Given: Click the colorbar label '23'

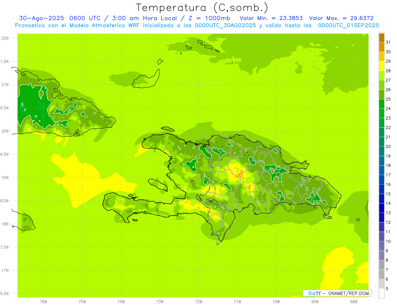Looking at the screenshot, I should tap(388, 118).
